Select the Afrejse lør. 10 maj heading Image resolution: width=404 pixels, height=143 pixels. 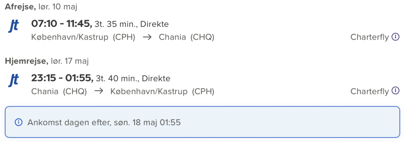41,7
